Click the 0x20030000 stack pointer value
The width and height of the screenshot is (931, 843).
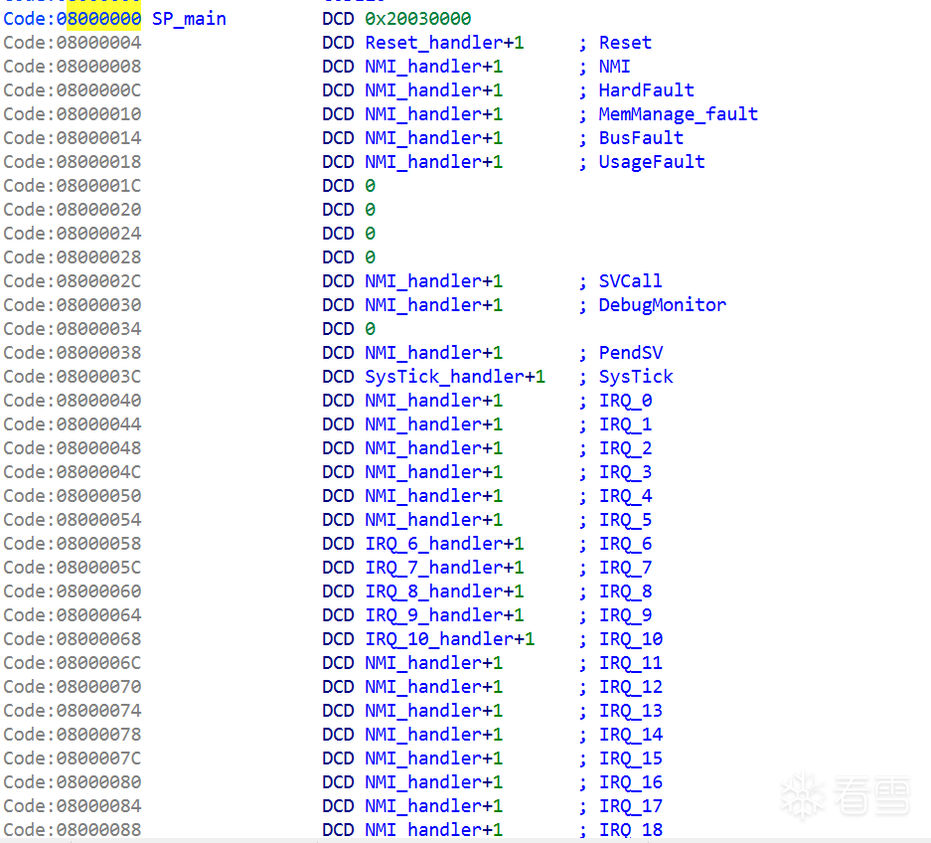(417, 19)
